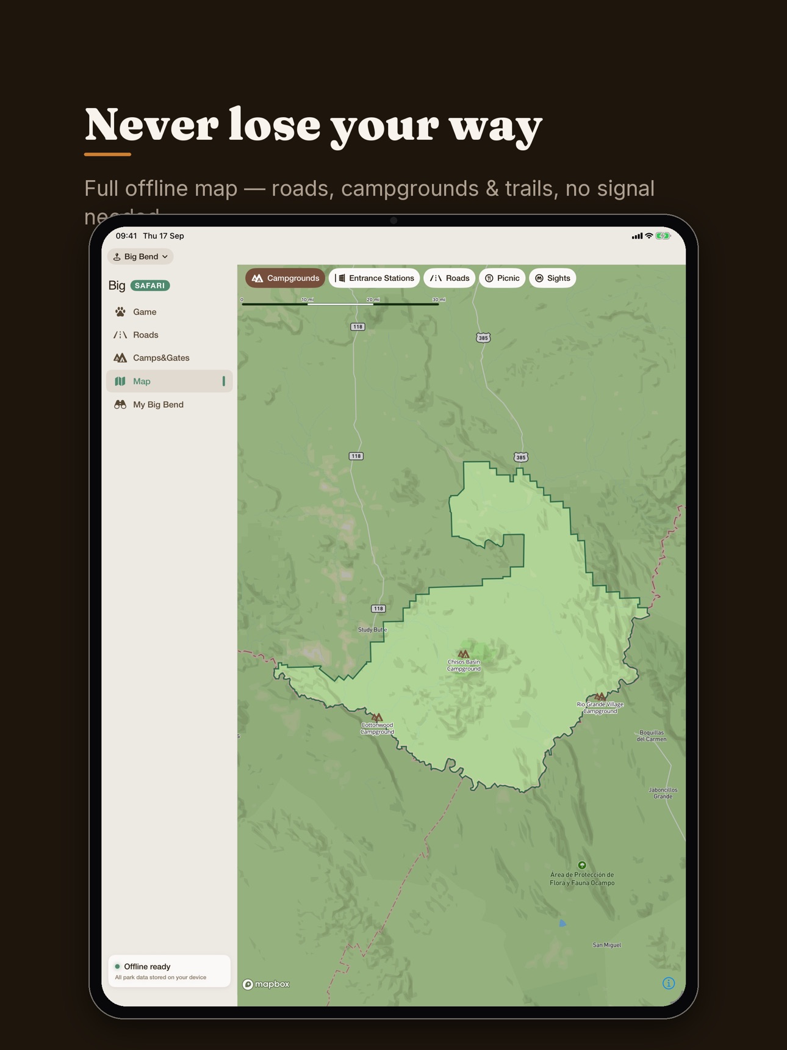Click the folded map icon in sidebar
787x1050 pixels.
[120, 381]
